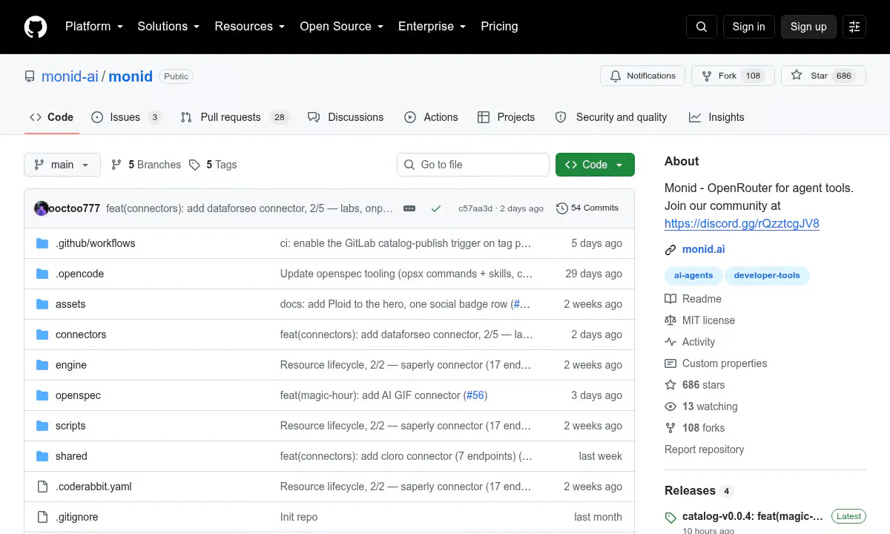This screenshot has height=534, width=890.
Task: Open the main branch dropdown
Action: pyautogui.click(x=62, y=165)
